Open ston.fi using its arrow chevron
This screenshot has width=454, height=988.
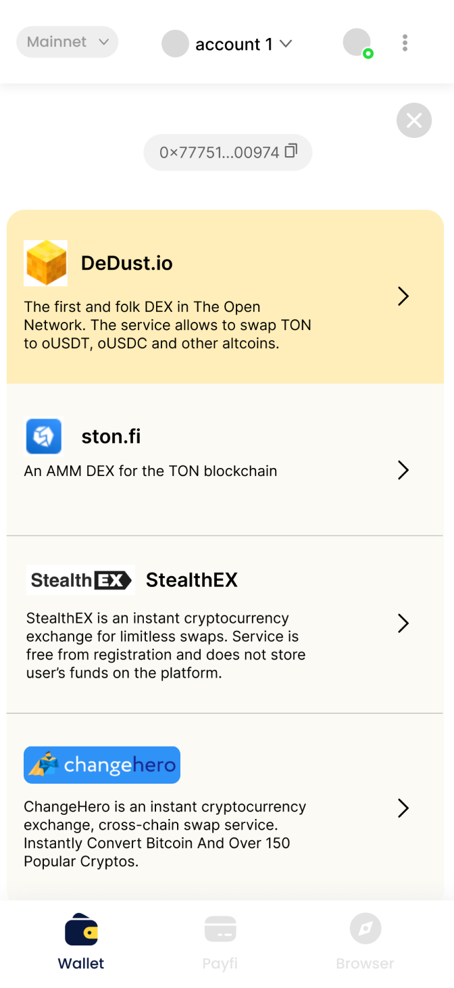click(403, 470)
